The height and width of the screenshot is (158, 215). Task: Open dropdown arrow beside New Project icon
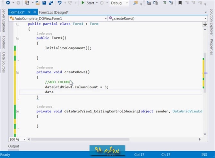(32, 3)
